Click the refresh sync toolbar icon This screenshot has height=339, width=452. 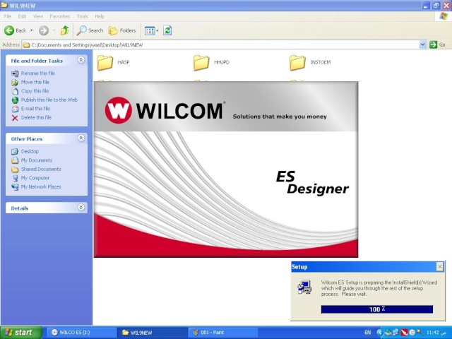pyautogui.click(x=167, y=30)
